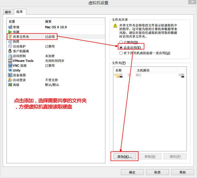Click the VNC 连接 monitor icon
197x178 pixels.
(x=10, y=65)
